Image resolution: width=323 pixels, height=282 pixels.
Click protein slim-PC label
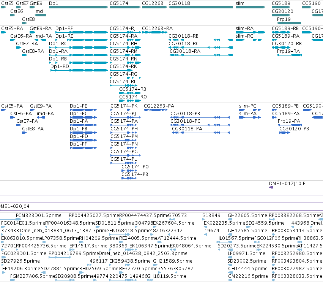pos(247,106)
